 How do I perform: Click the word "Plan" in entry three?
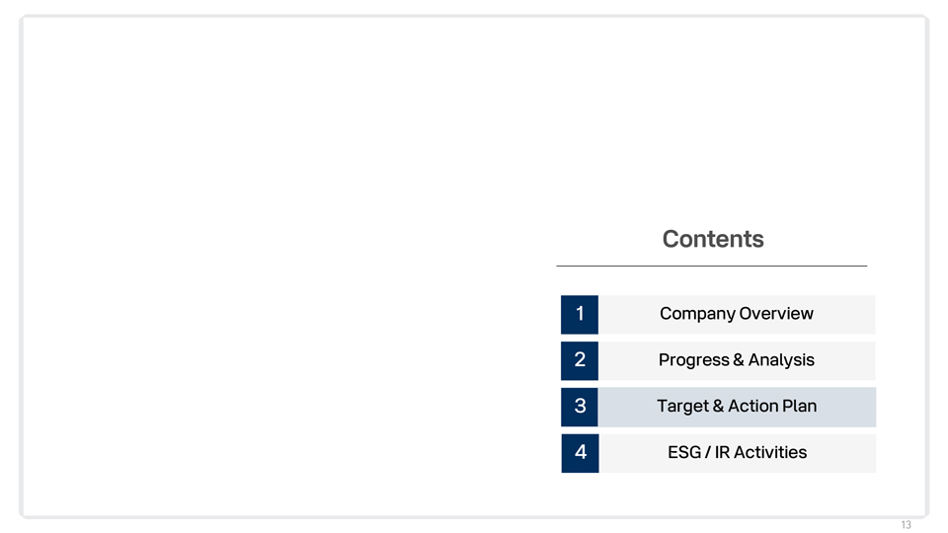[800, 407]
